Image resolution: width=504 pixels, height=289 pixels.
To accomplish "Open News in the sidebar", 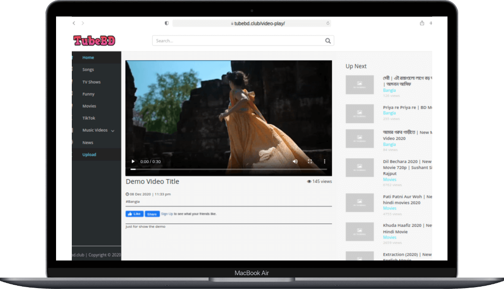I will click(88, 143).
